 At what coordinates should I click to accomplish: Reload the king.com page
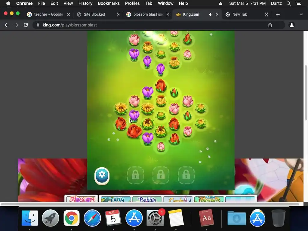(26, 25)
